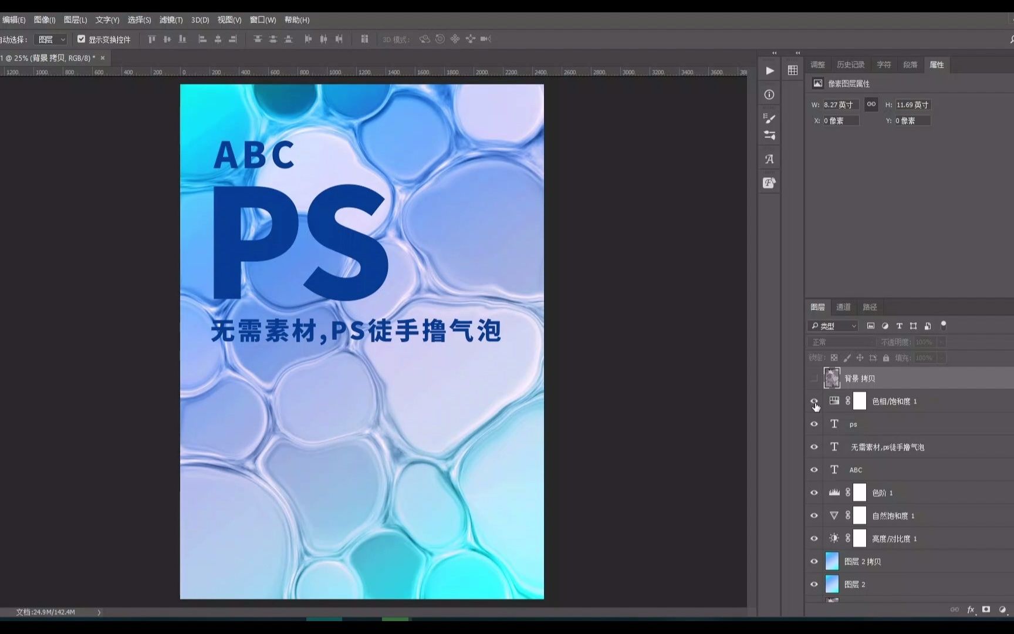Click the W width input field

pos(840,105)
